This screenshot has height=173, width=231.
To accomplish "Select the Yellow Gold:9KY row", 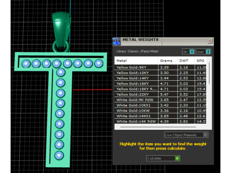I will tap(160, 67).
